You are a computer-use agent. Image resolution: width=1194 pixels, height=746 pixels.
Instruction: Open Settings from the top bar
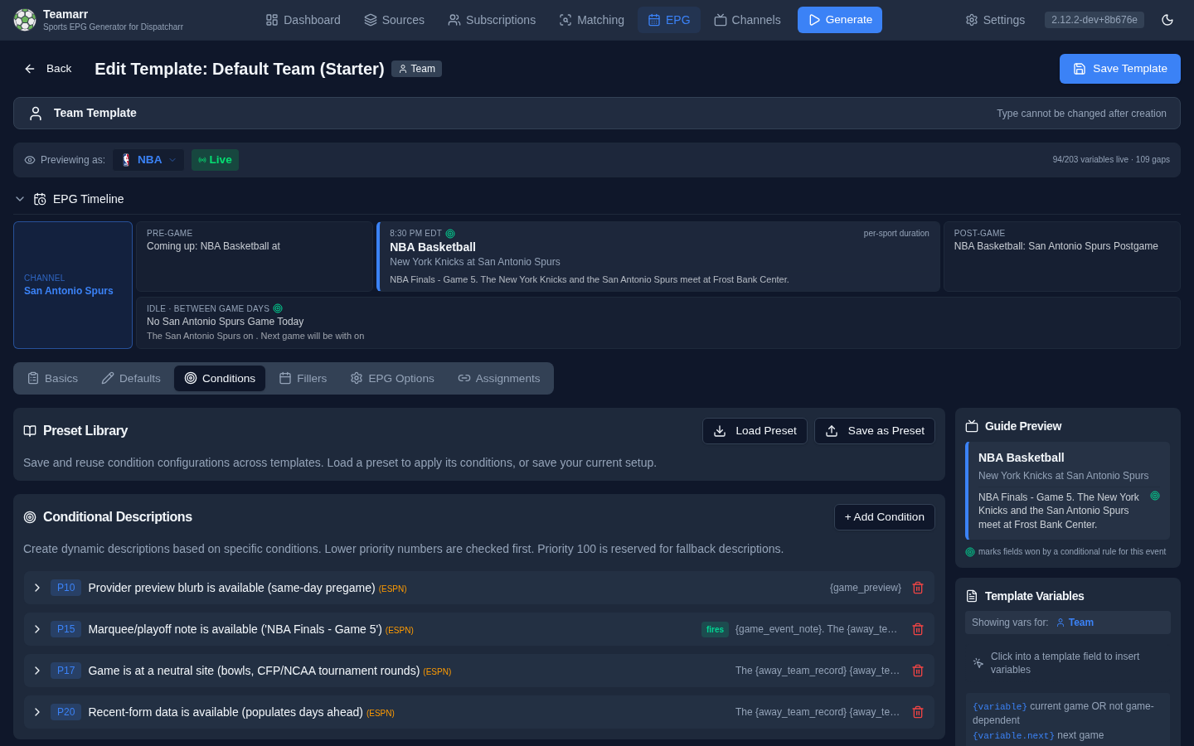pyautogui.click(x=995, y=20)
